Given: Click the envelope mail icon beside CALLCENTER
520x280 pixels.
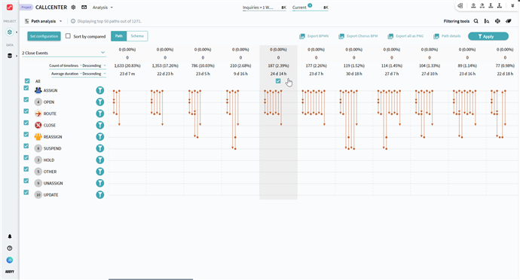Looking at the screenshot, I should tap(84, 8).
